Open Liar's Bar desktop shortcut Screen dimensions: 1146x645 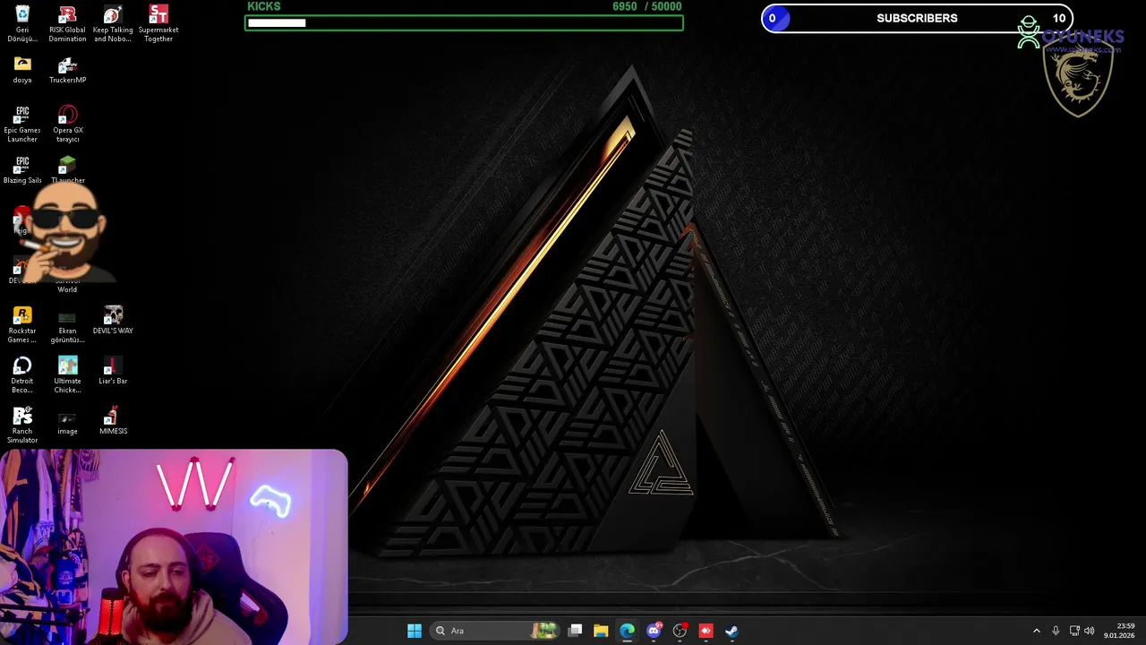tap(113, 371)
